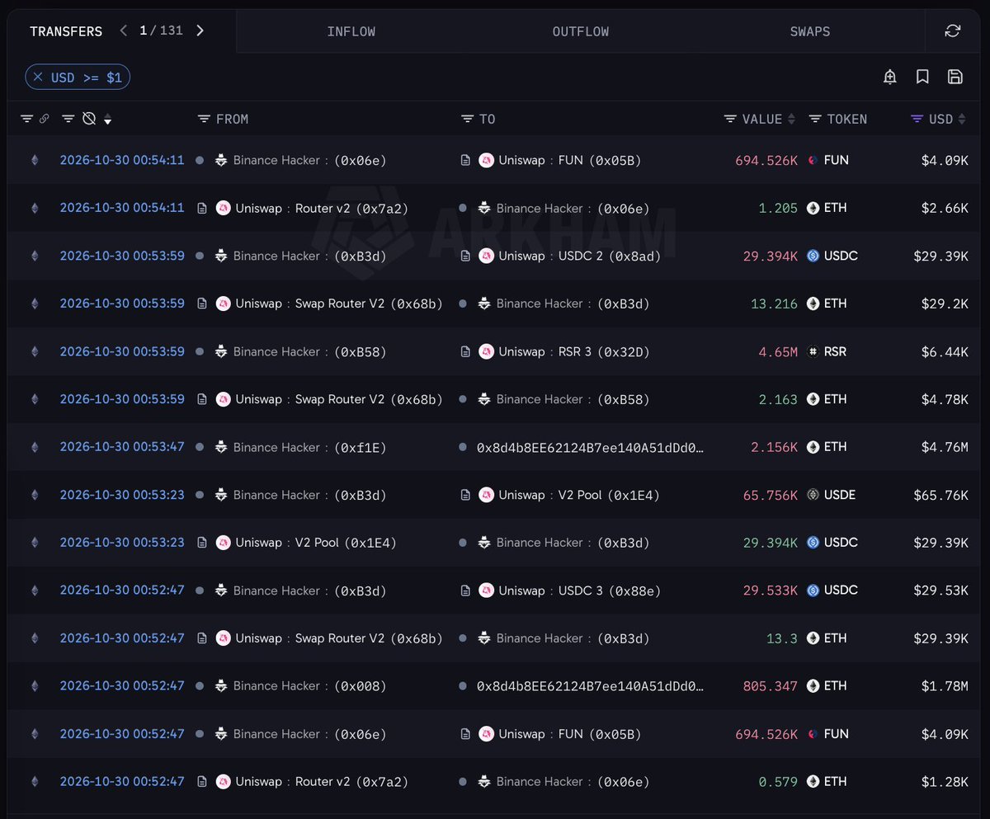This screenshot has height=819, width=990.
Task: Switch to the OUTFLOW tab
Action: point(581,31)
